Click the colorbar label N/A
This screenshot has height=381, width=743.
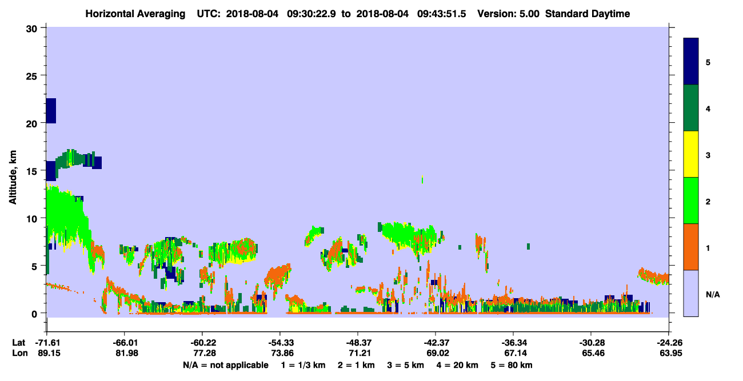tap(712, 294)
